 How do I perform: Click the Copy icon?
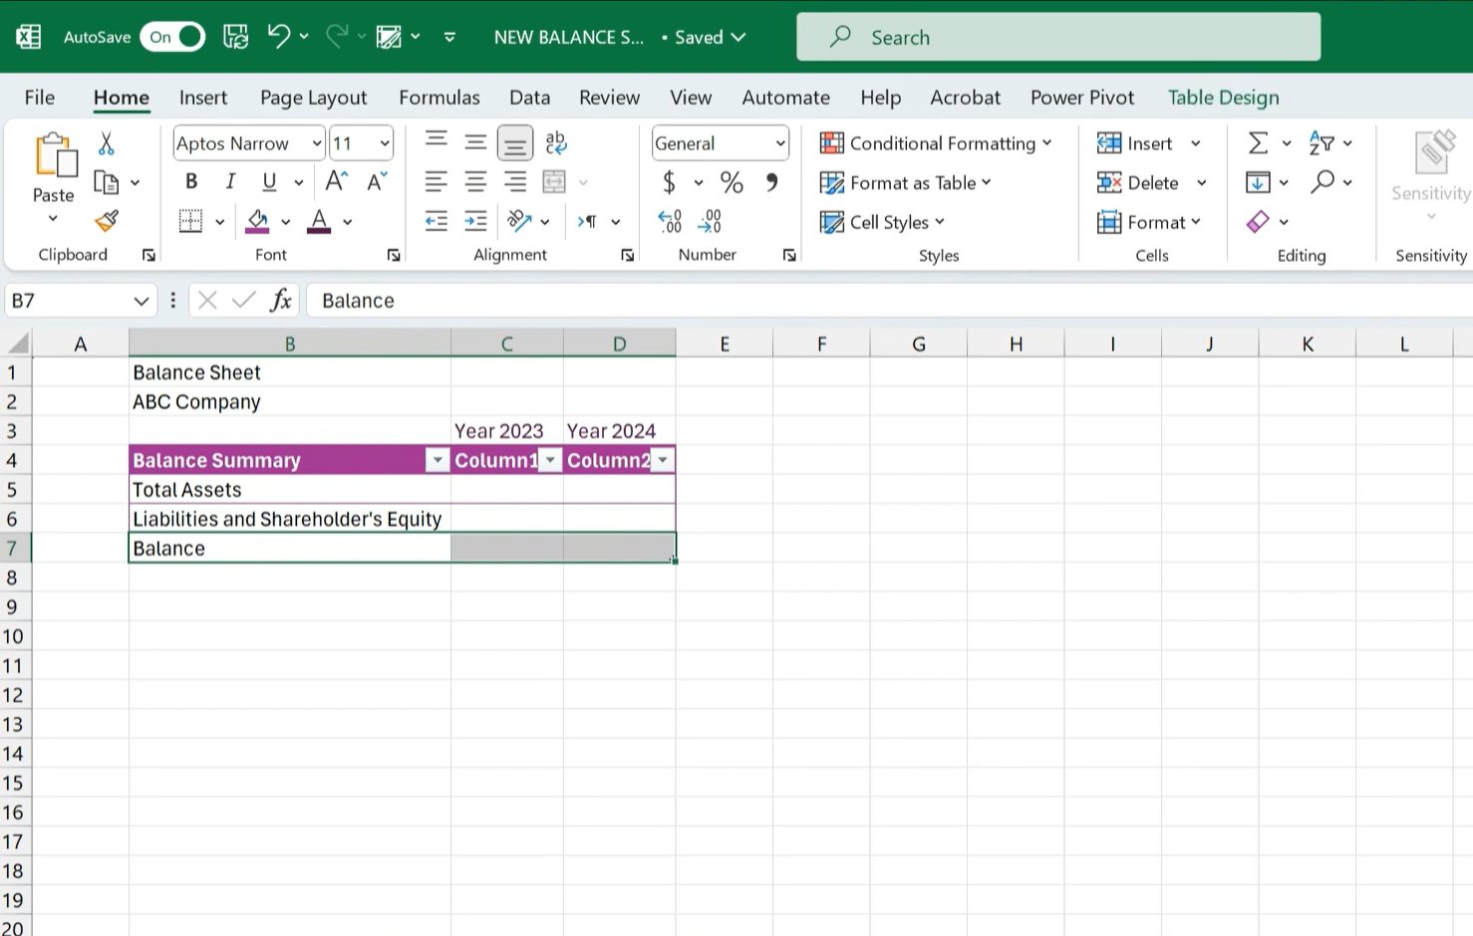(107, 182)
